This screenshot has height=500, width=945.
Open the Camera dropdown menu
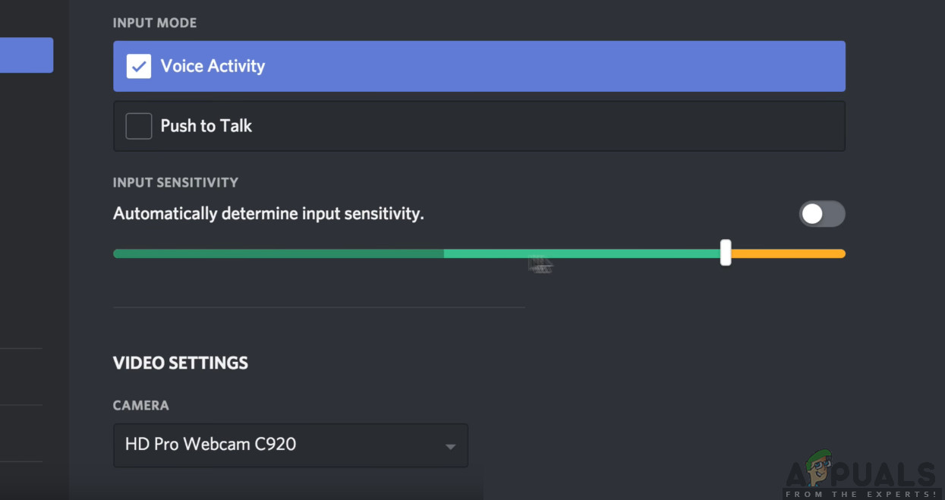click(x=290, y=445)
